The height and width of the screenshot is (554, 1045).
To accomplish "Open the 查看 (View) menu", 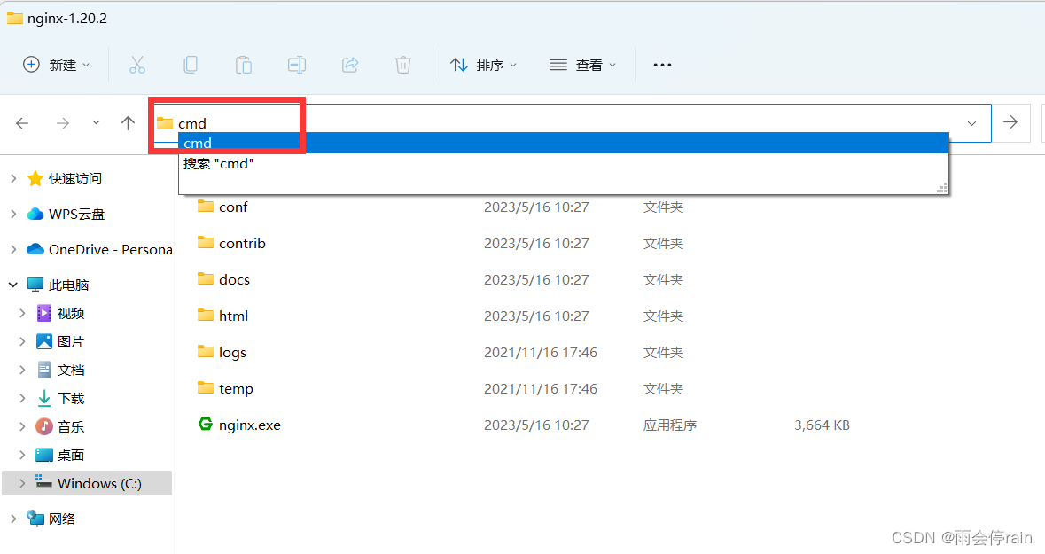I will point(582,65).
